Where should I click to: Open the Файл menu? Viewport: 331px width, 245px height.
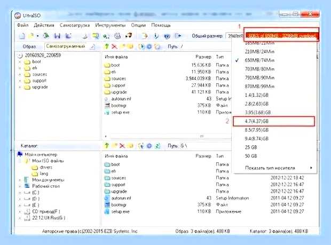[22, 25]
